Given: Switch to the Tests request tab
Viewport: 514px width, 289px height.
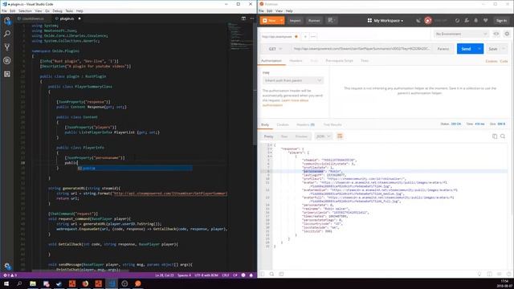Looking at the screenshot, I should coord(365,61).
